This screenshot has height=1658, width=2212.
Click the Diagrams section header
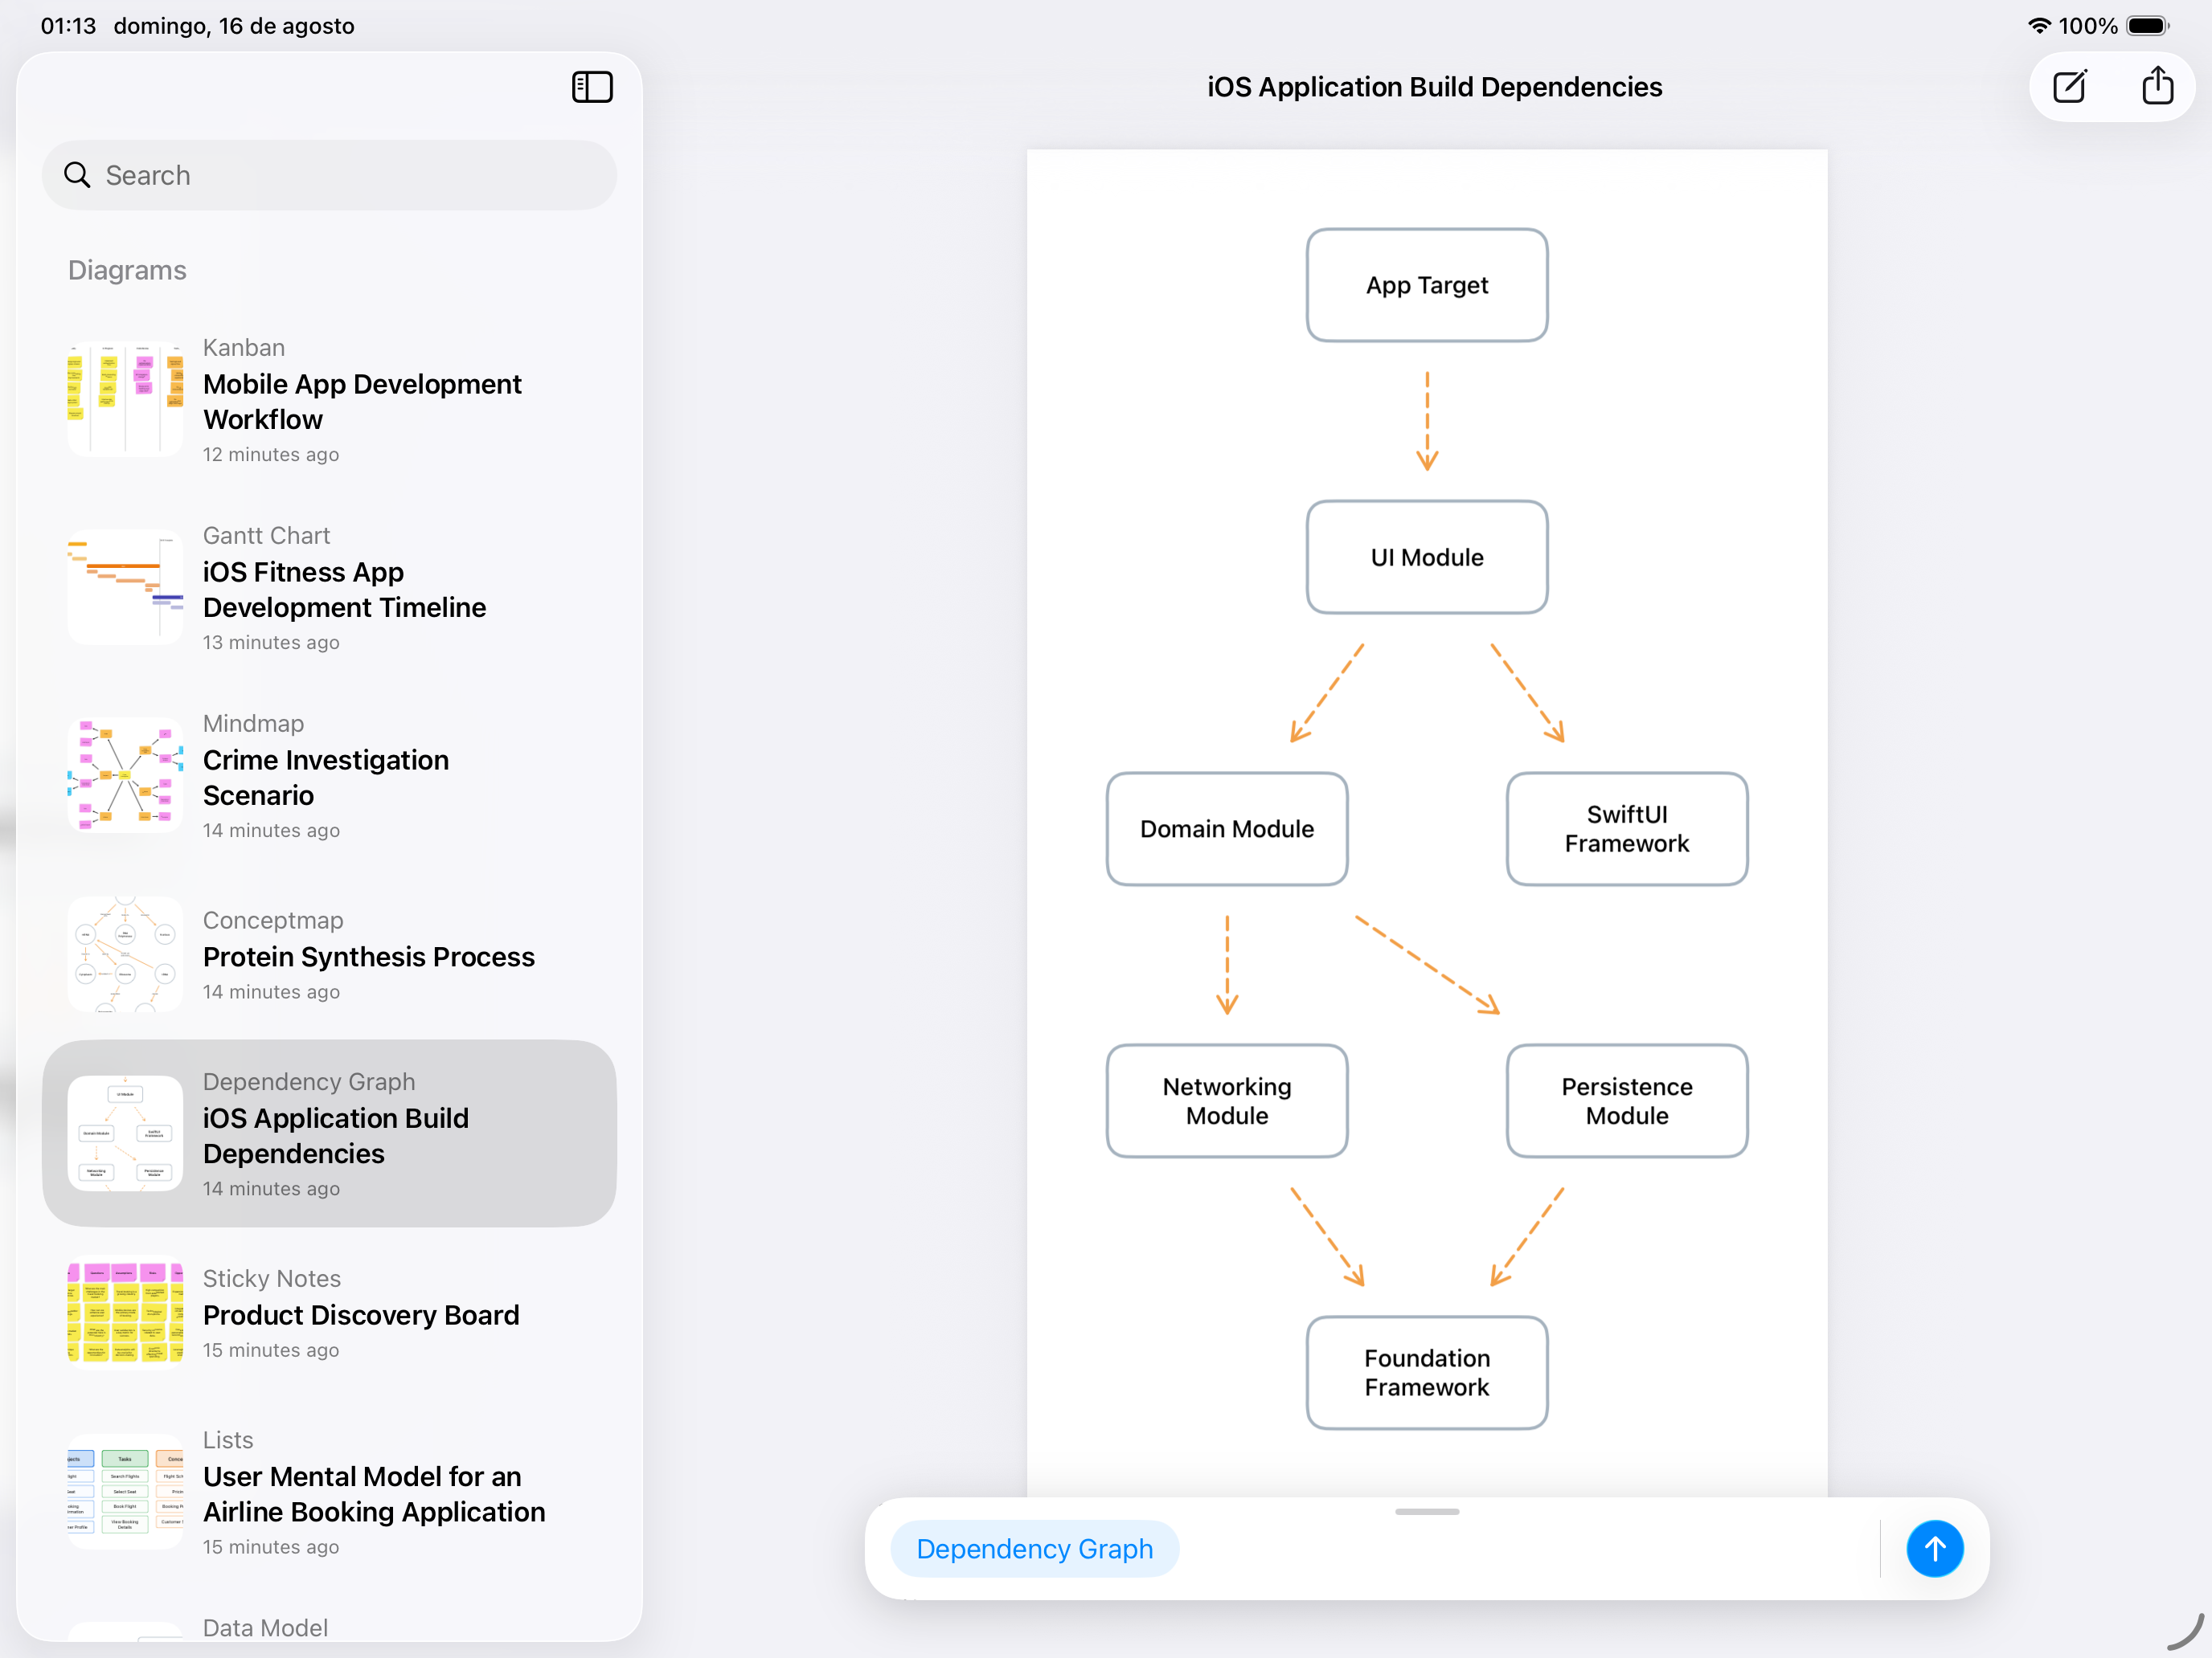(x=127, y=270)
